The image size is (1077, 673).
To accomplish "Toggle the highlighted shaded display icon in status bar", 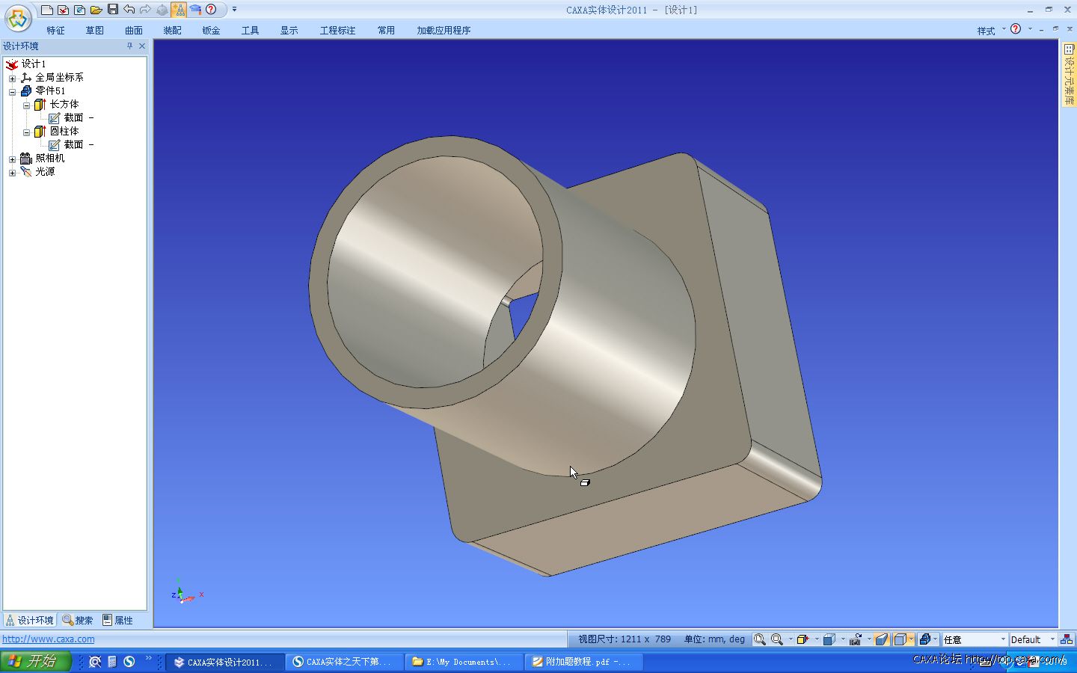I will (x=882, y=639).
